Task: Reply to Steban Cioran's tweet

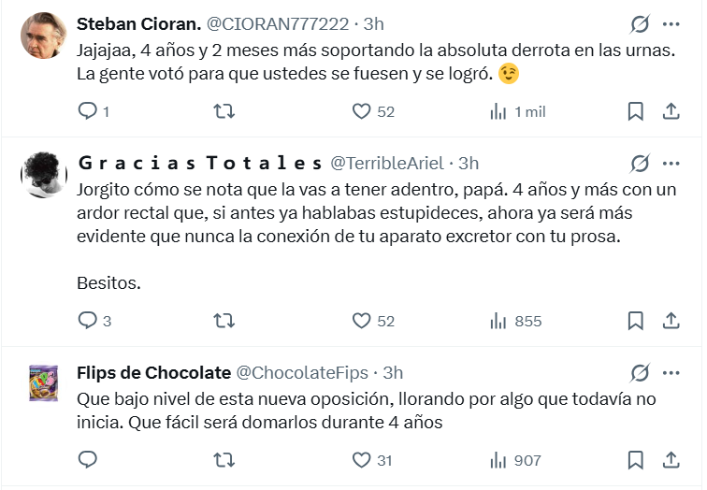Action: pos(88,111)
